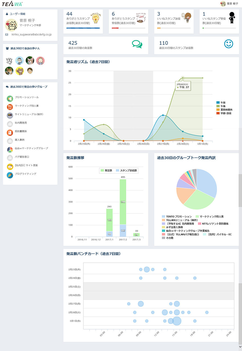Viewport: 242px width, 351px height.
Task: Toggle マーケティング四人衆 in the pie legend
Action: pos(210,216)
